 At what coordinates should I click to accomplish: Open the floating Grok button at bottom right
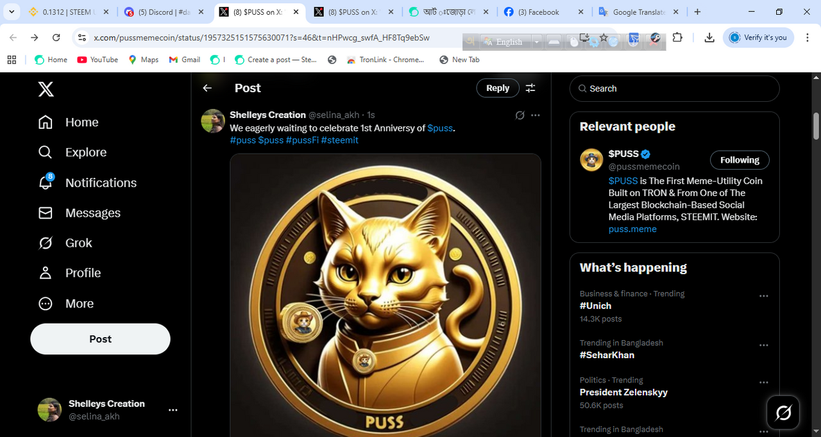click(783, 413)
